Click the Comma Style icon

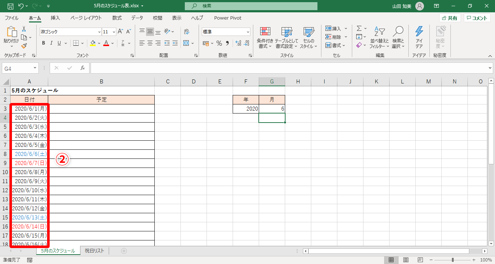click(228, 43)
